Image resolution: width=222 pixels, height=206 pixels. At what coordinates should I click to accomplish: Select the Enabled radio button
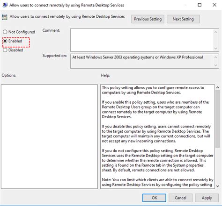(x=5, y=41)
